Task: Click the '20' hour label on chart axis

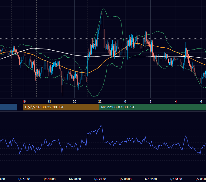Action: point(75,102)
